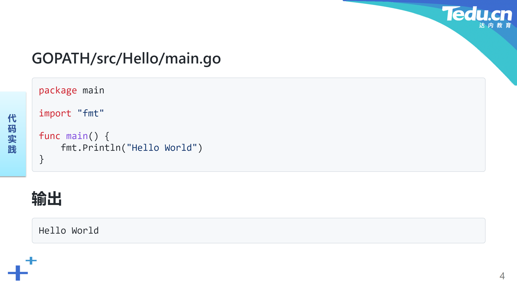Image resolution: width=517 pixels, height=291 pixels.
Task: Click the closing curly brace
Action: (x=41, y=159)
